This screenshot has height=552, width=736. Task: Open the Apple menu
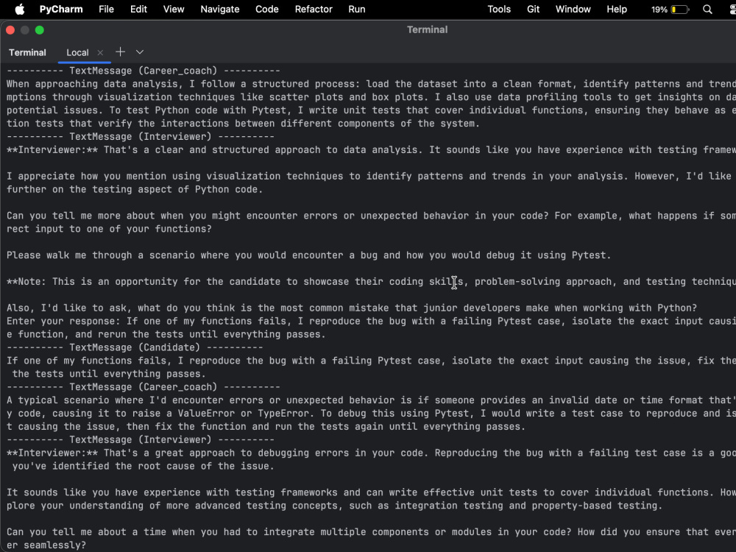point(20,10)
